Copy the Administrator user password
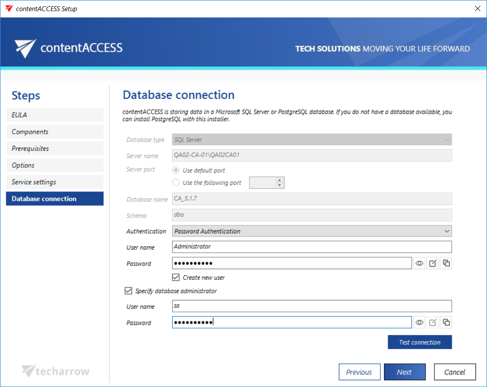This screenshot has height=387, width=487. (x=446, y=263)
